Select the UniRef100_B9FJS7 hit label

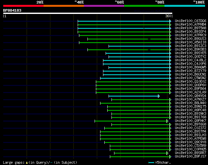(x=190, y=157)
